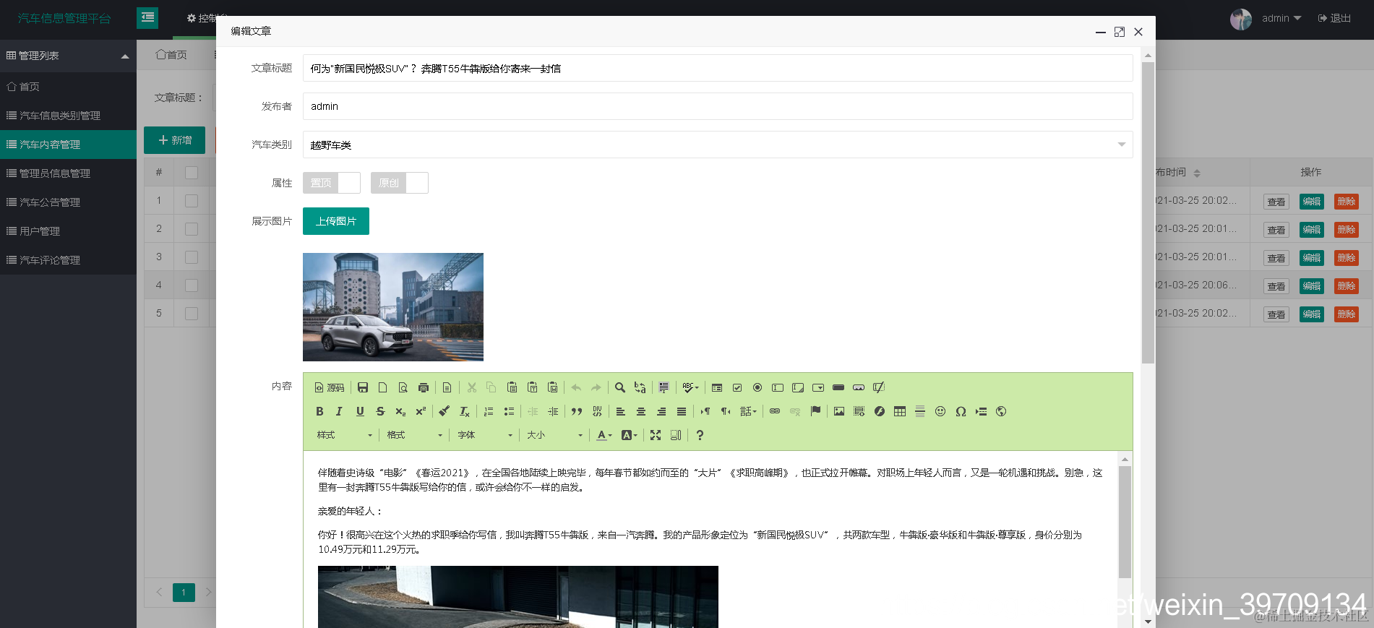Open the 大小 size dropdown

point(555,435)
